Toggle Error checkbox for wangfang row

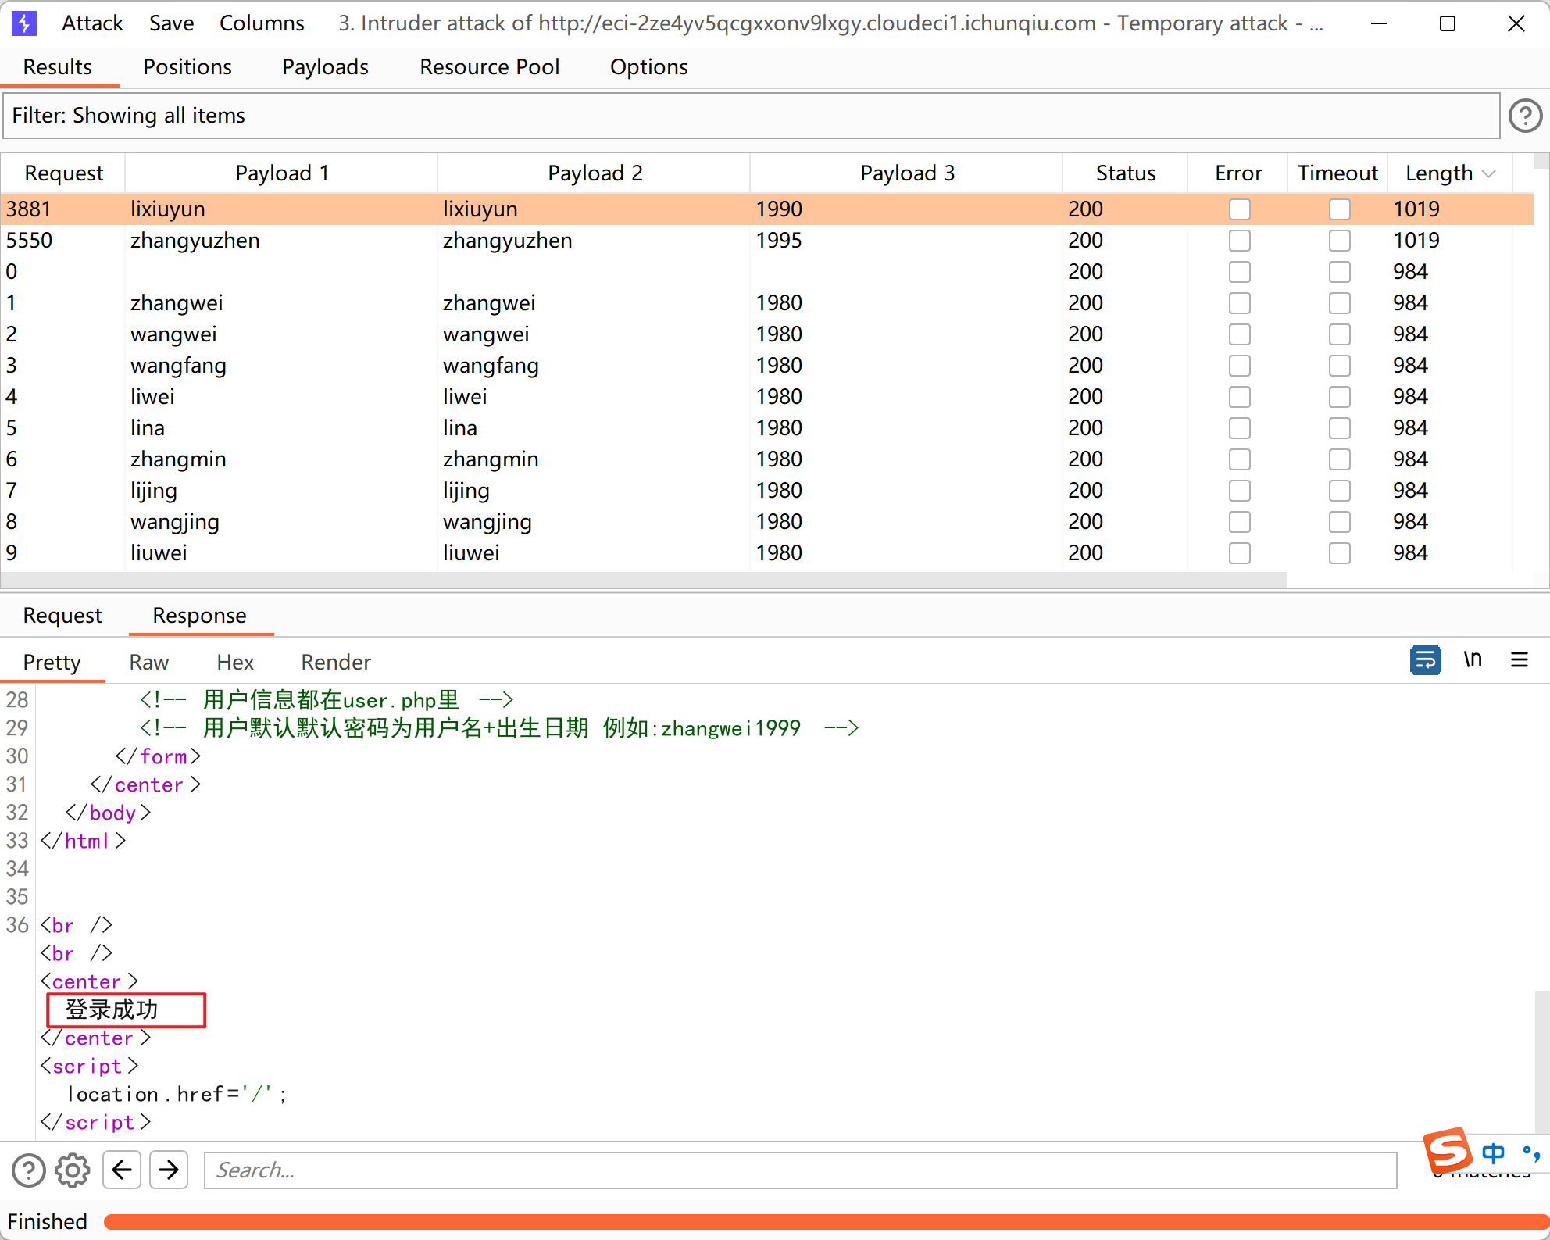coord(1239,366)
